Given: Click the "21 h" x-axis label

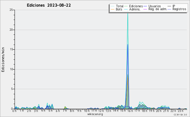Looking at the screenshot, I should pos(166,111).
